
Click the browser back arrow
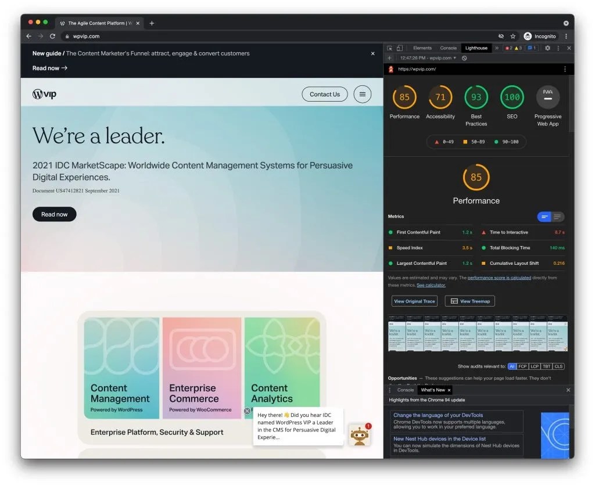29,37
